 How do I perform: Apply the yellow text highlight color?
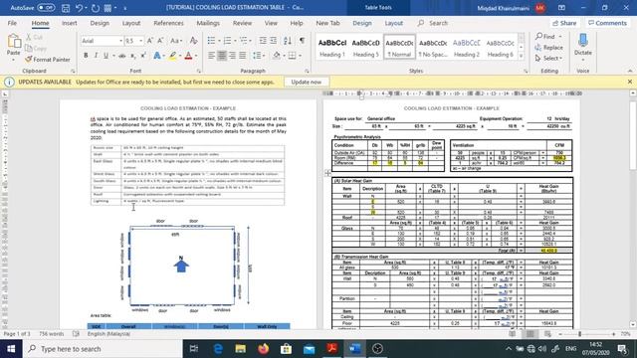pos(172,56)
